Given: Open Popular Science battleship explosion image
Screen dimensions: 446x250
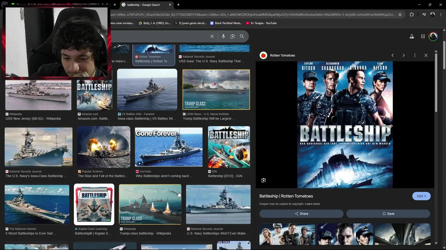Looking at the screenshot, I should pyautogui.click(x=103, y=147).
